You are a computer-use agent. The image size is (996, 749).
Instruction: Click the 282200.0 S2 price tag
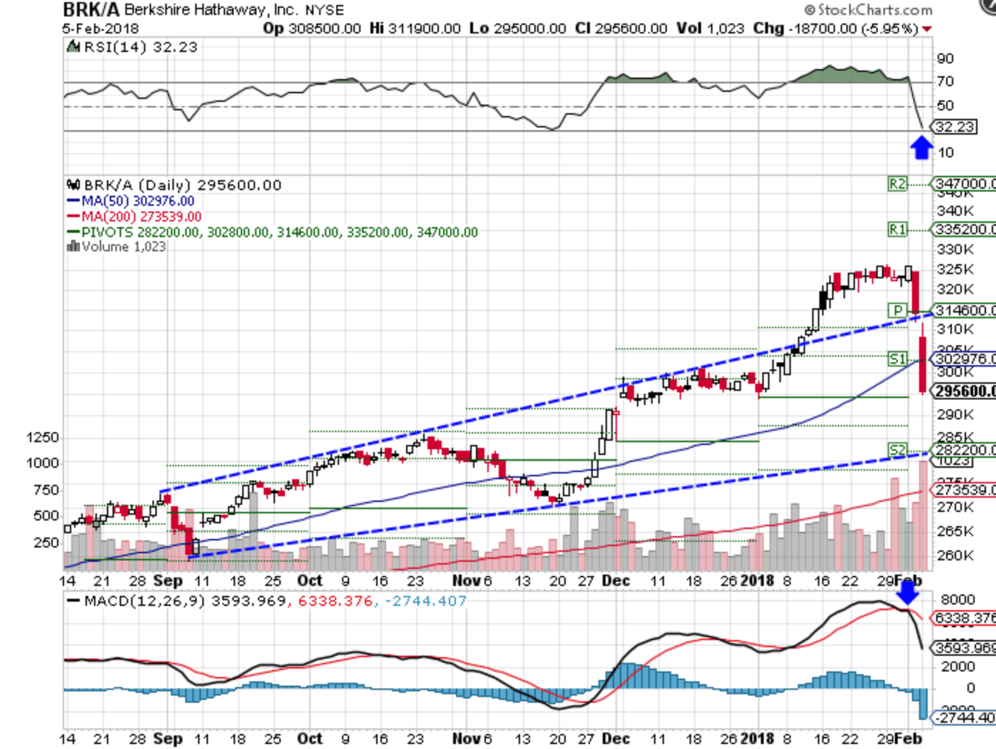click(x=964, y=449)
